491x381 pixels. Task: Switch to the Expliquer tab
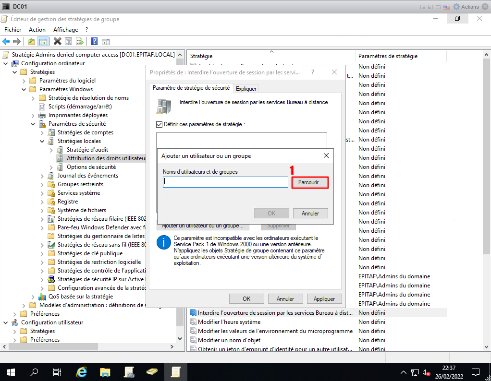tap(246, 88)
